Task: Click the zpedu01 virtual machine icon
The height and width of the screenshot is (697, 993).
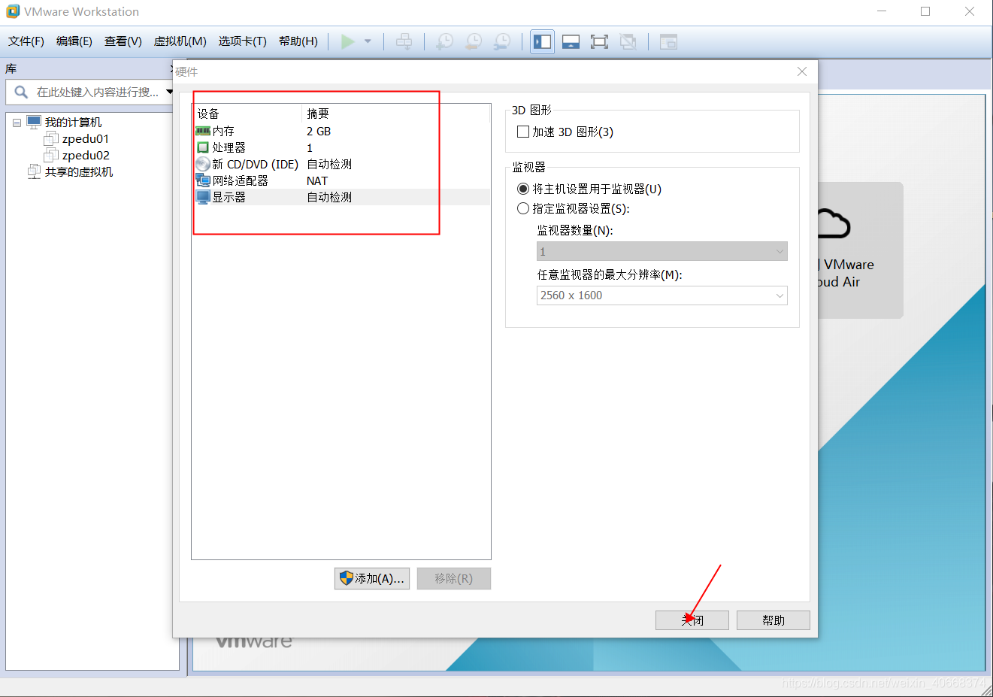Action: [51, 138]
